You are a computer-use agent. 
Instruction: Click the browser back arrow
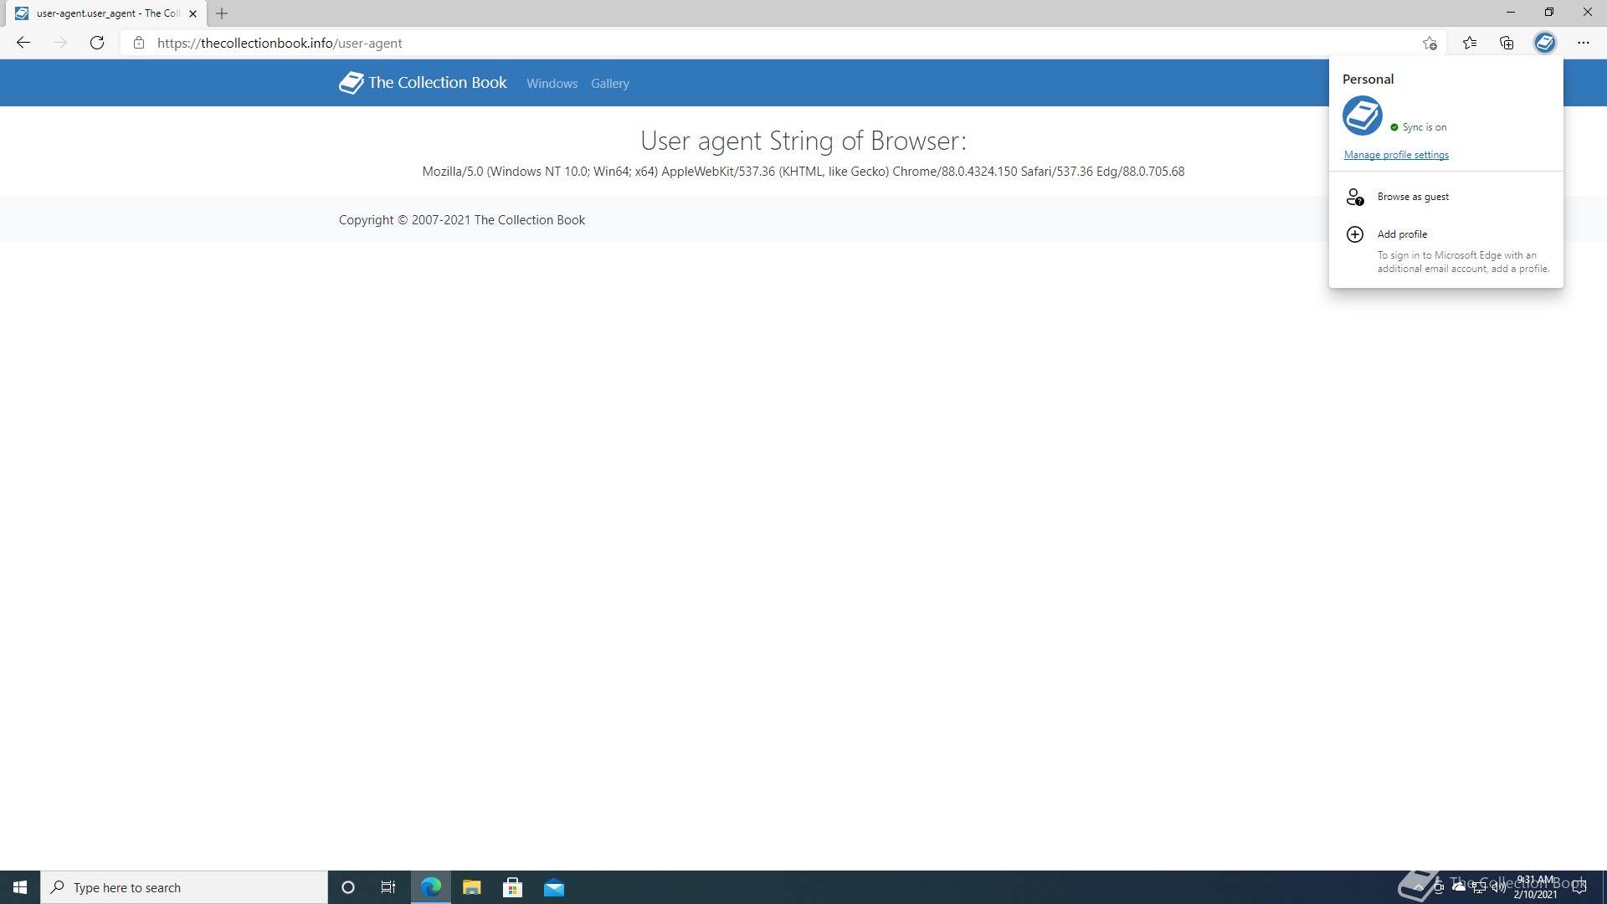(23, 43)
